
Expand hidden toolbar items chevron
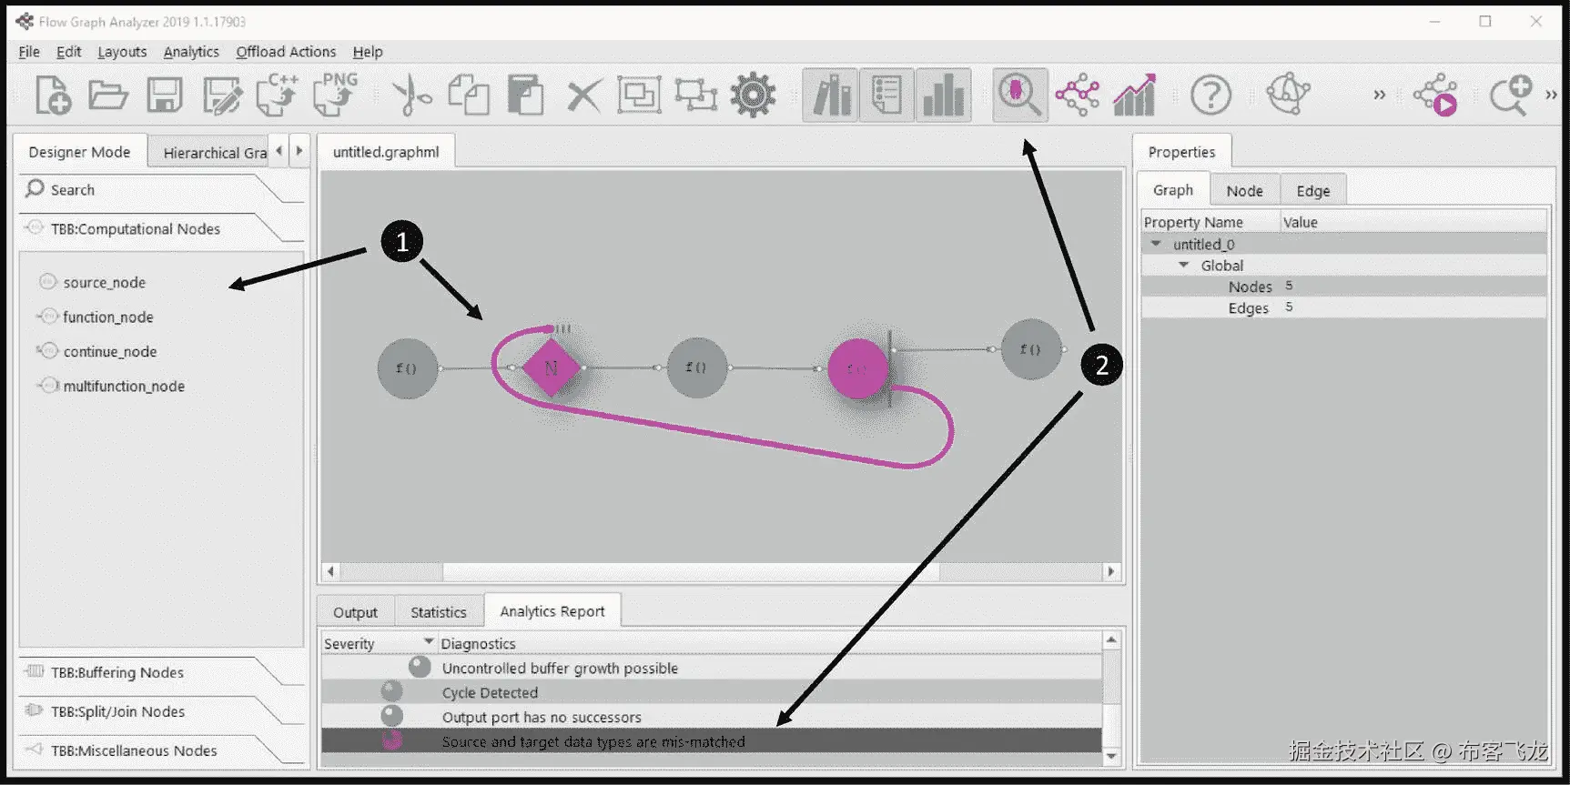pyautogui.click(x=1379, y=95)
